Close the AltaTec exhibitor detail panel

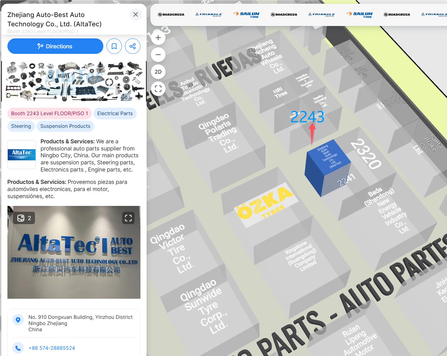135,15
